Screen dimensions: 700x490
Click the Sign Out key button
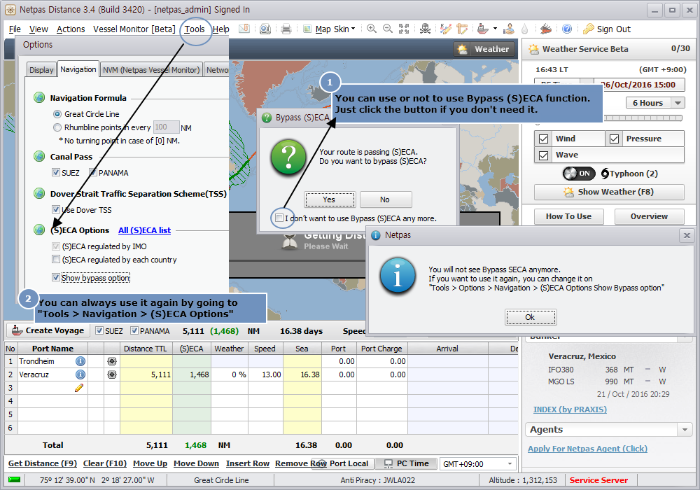(x=607, y=29)
